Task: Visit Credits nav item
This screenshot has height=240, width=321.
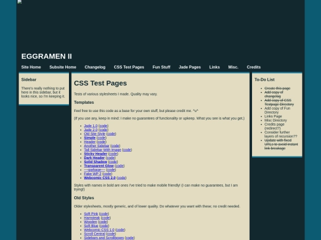Action: tap(254, 67)
